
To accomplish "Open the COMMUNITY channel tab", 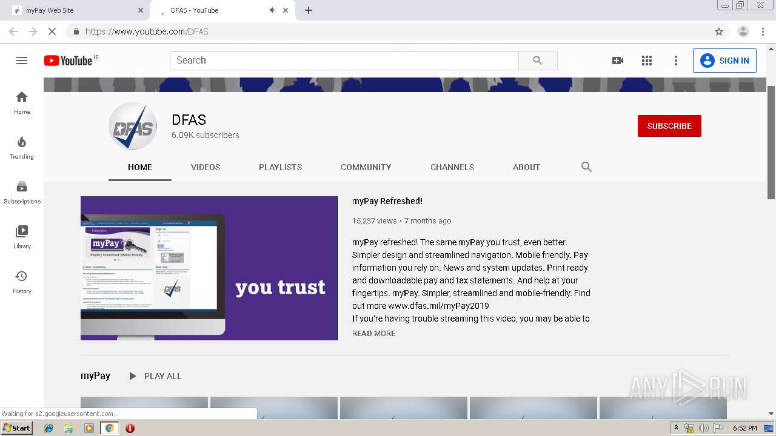I will click(366, 167).
